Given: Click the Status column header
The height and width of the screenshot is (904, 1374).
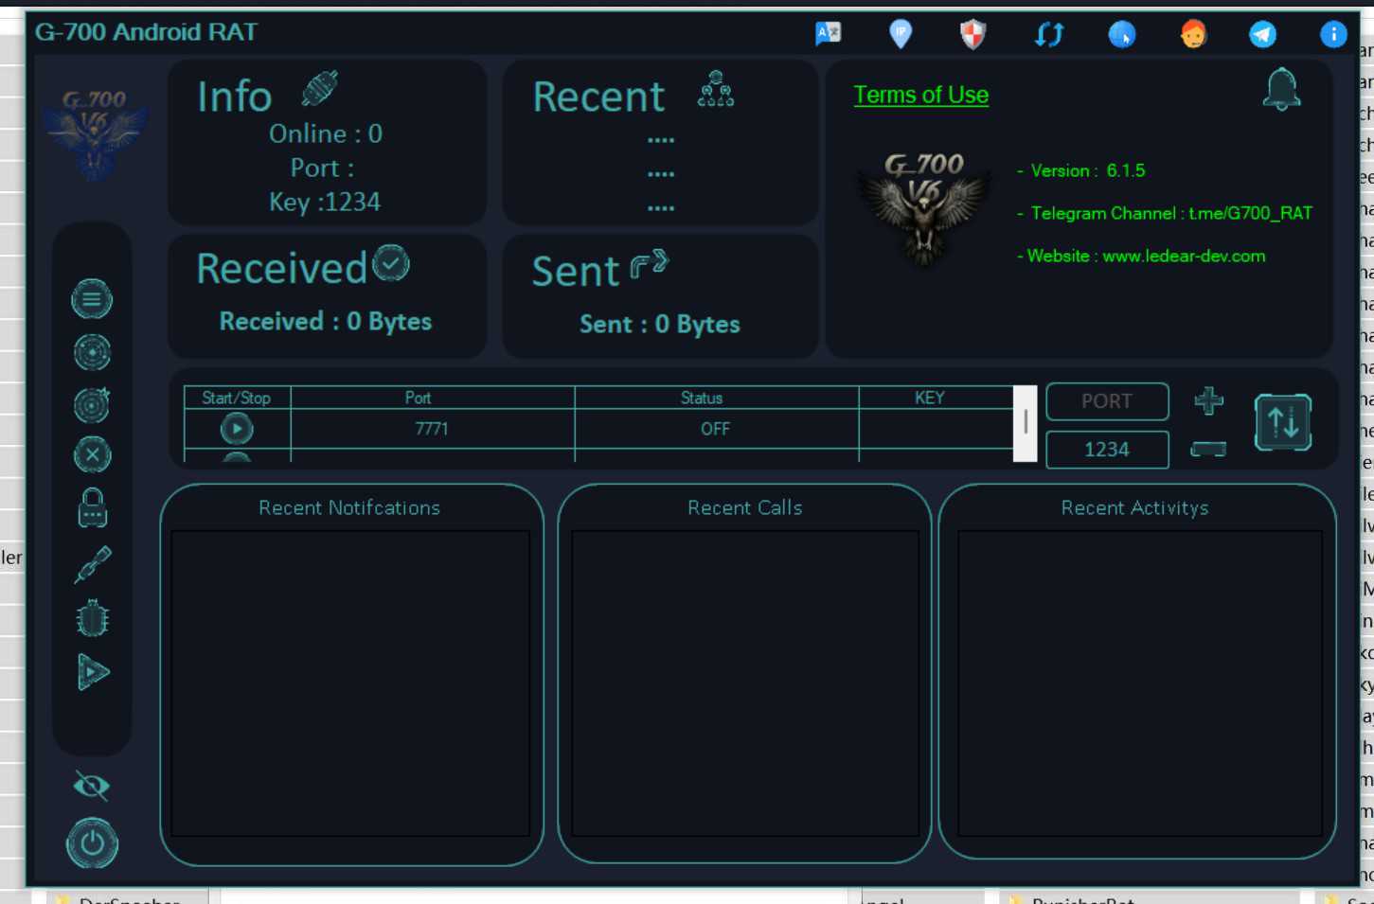Looking at the screenshot, I should 717,399.
